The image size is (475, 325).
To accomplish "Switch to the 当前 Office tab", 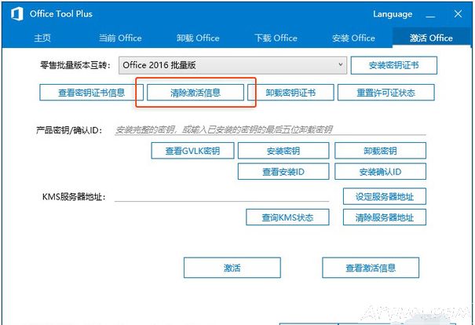I will click(120, 38).
